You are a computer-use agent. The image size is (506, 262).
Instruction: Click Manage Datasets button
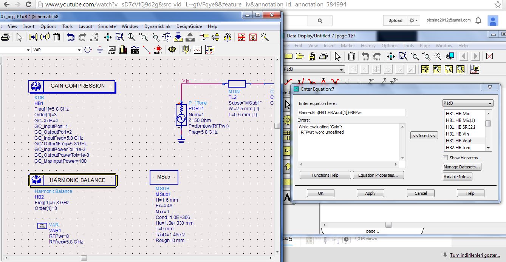[x=462, y=167]
